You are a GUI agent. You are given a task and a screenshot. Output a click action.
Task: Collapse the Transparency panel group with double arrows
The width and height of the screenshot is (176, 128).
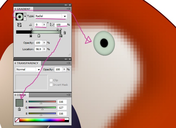pos(66,59)
